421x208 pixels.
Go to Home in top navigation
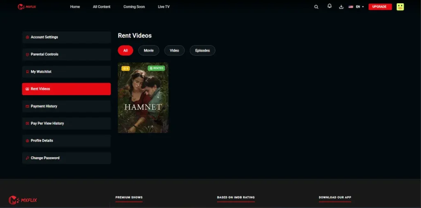[x=75, y=7]
